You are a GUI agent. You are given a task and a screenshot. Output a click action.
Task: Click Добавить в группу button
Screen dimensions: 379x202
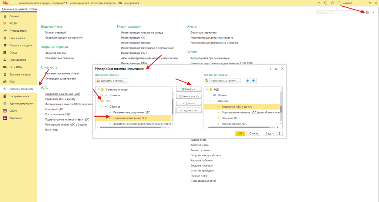pyautogui.click(x=112, y=81)
